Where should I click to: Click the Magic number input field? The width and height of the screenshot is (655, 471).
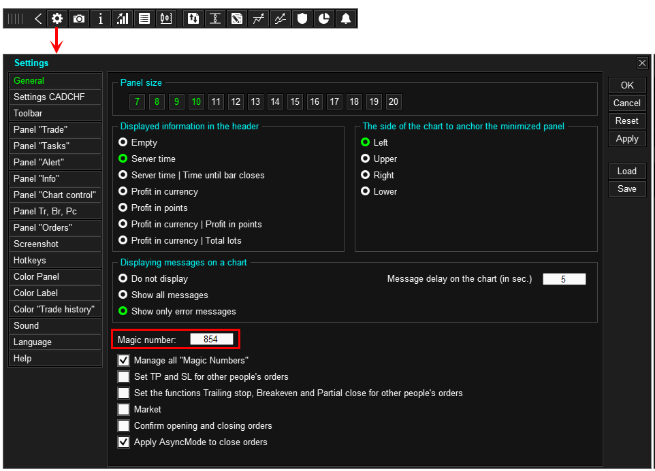(x=211, y=339)
